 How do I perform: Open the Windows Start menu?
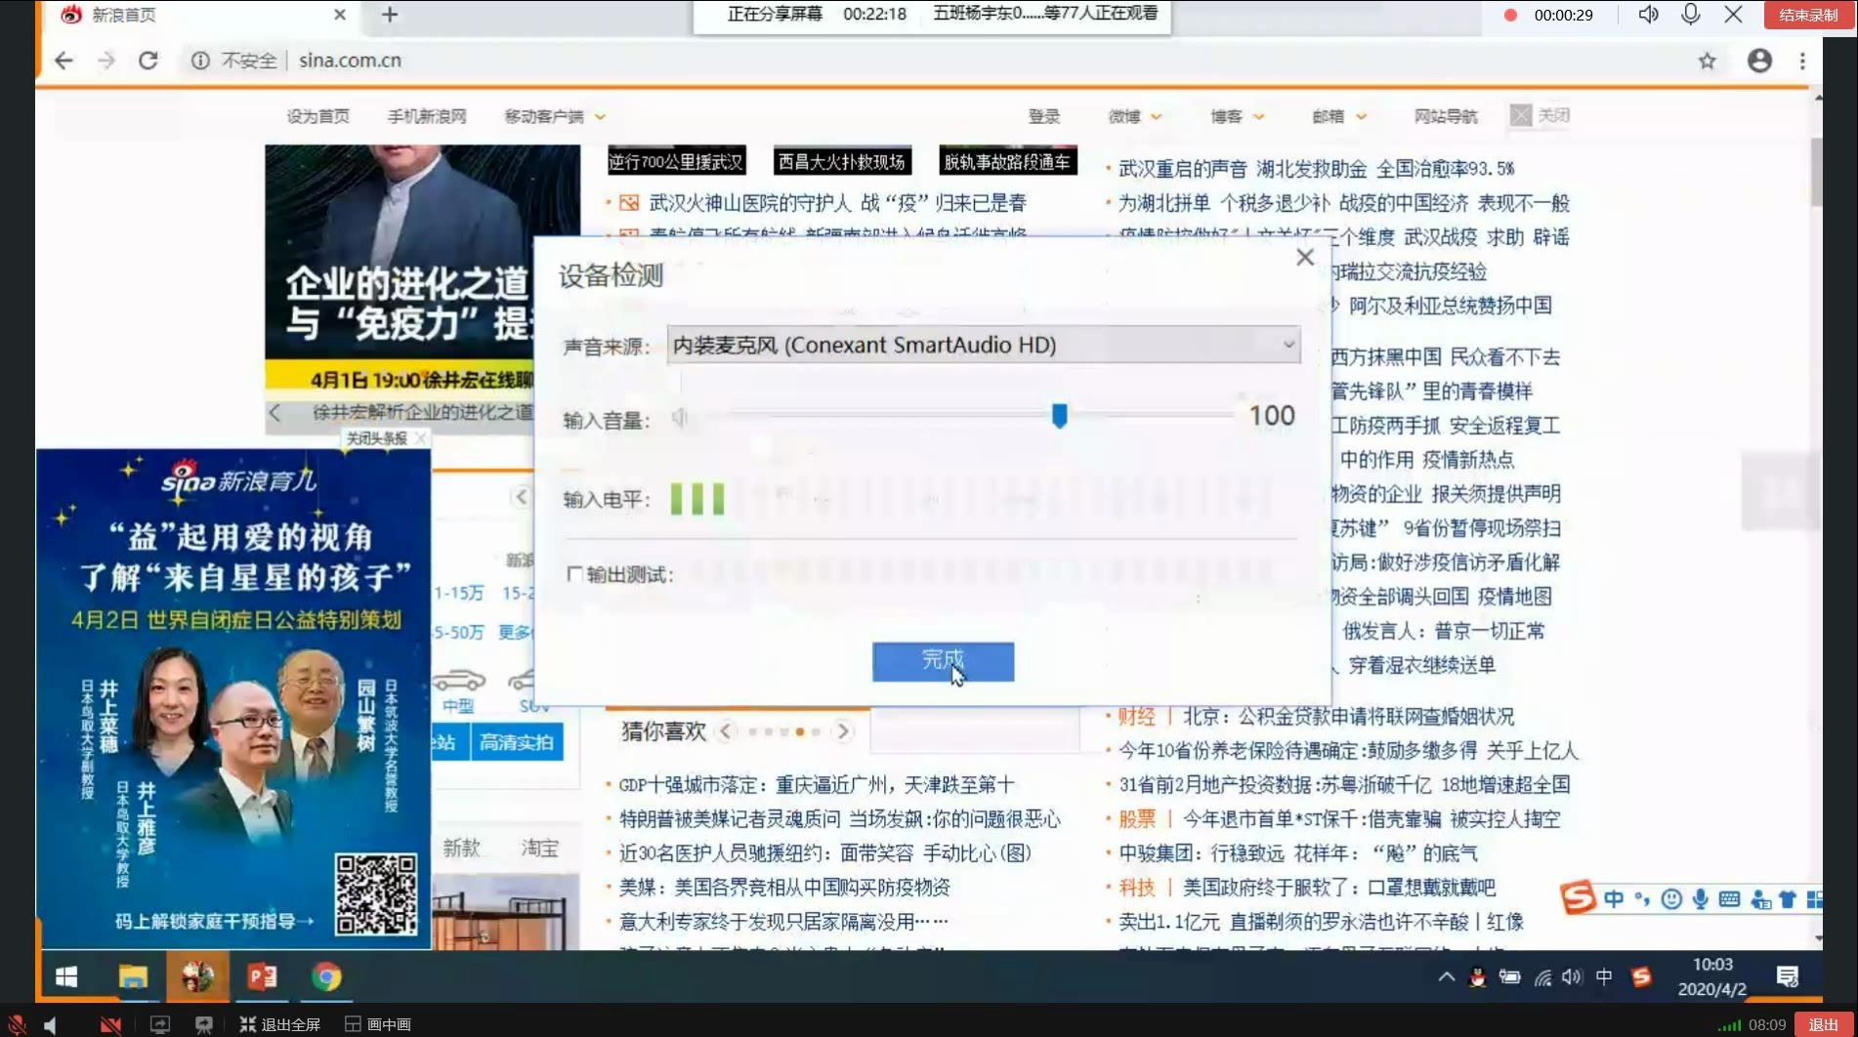tap(66, 976)
